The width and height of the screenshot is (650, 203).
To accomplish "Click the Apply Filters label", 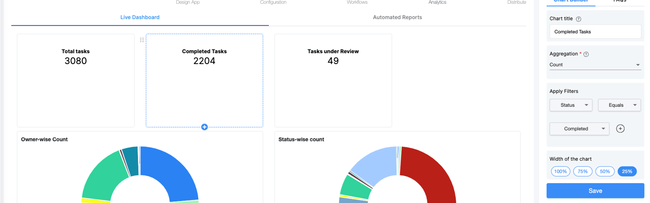I will coord(564,91).
